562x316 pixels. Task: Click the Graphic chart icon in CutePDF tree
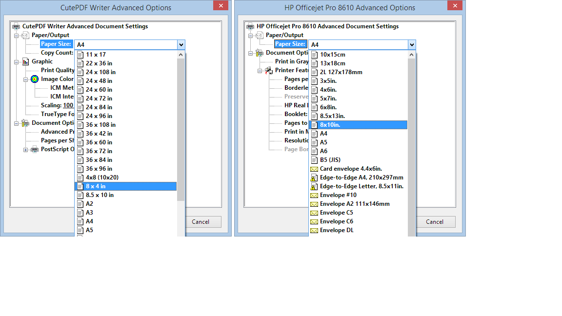[x=25, y=62]
